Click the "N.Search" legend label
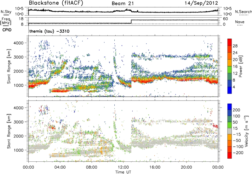252x174 pixels. 243,12
